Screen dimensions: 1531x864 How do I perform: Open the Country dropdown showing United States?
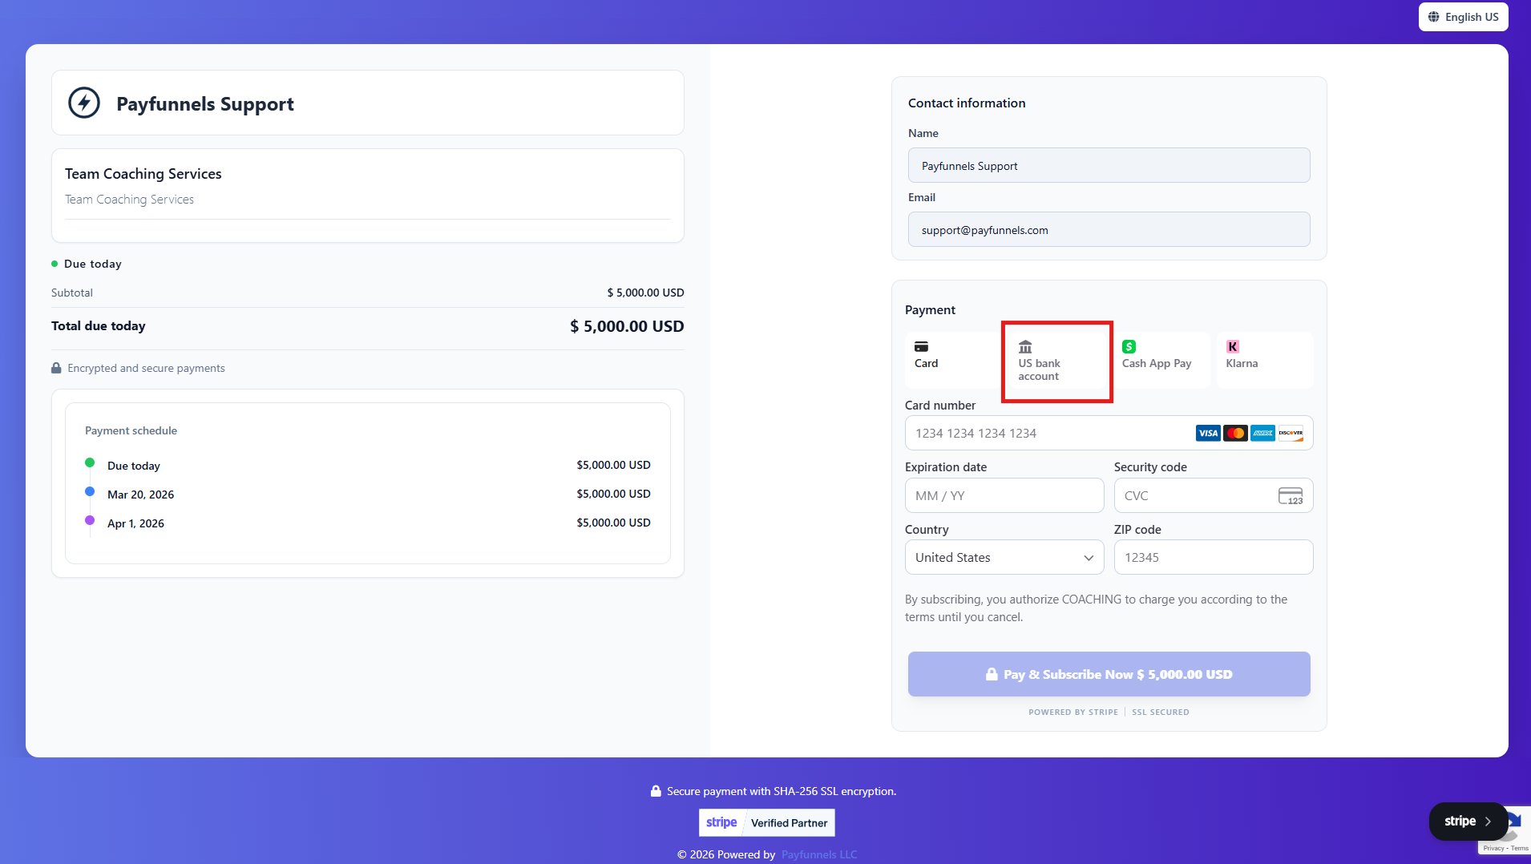pos(1004,558)
